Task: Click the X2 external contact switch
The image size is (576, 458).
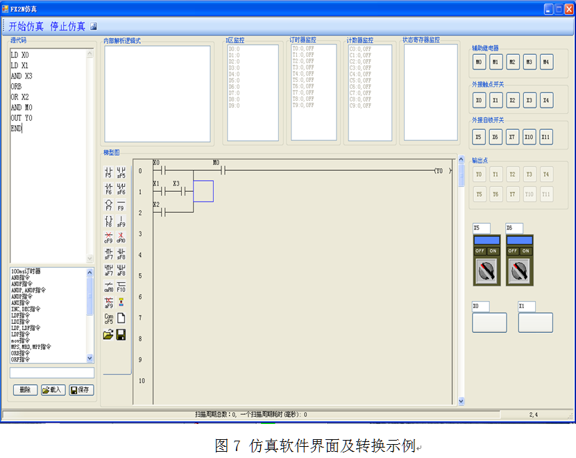Action: pos(512,100)
